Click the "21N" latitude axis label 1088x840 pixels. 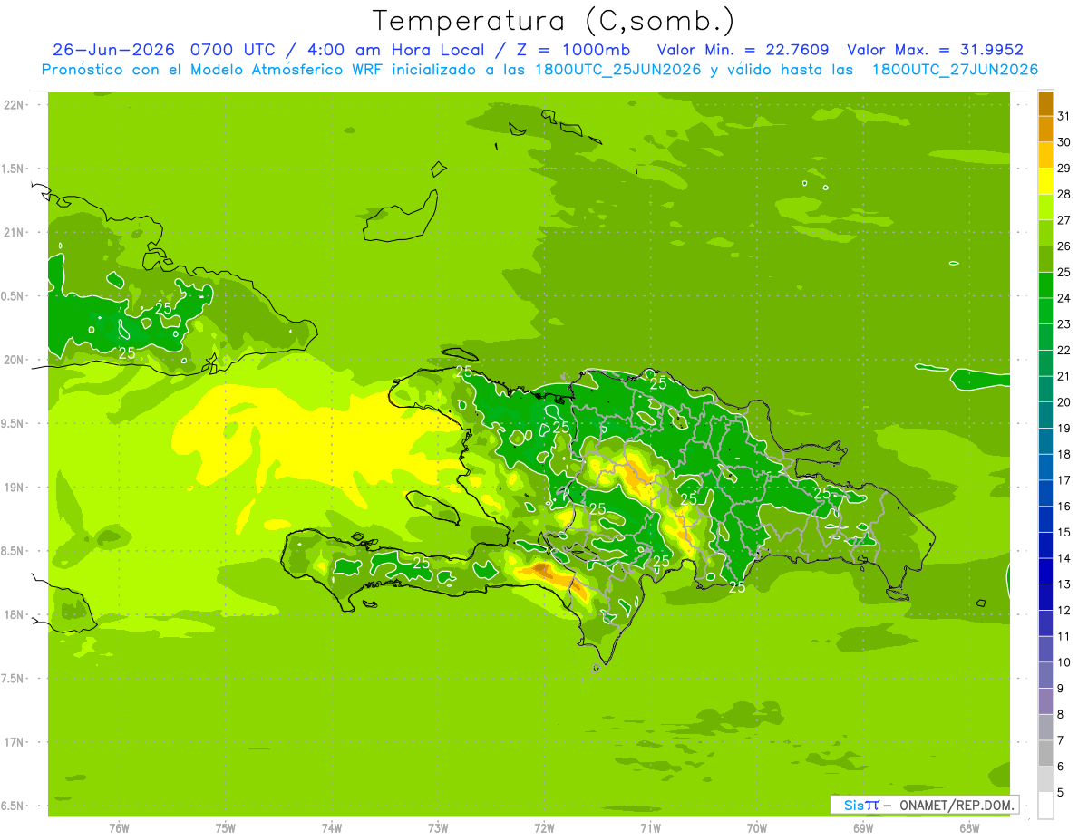pyautogui.click(x=14, y=233)
